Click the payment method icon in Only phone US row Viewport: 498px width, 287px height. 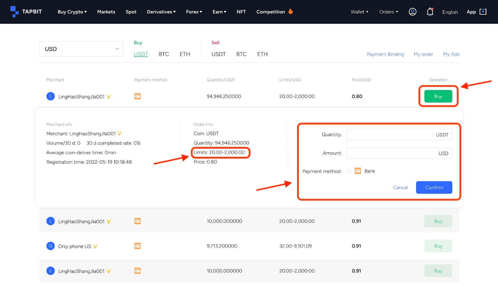tap(137, 246)
